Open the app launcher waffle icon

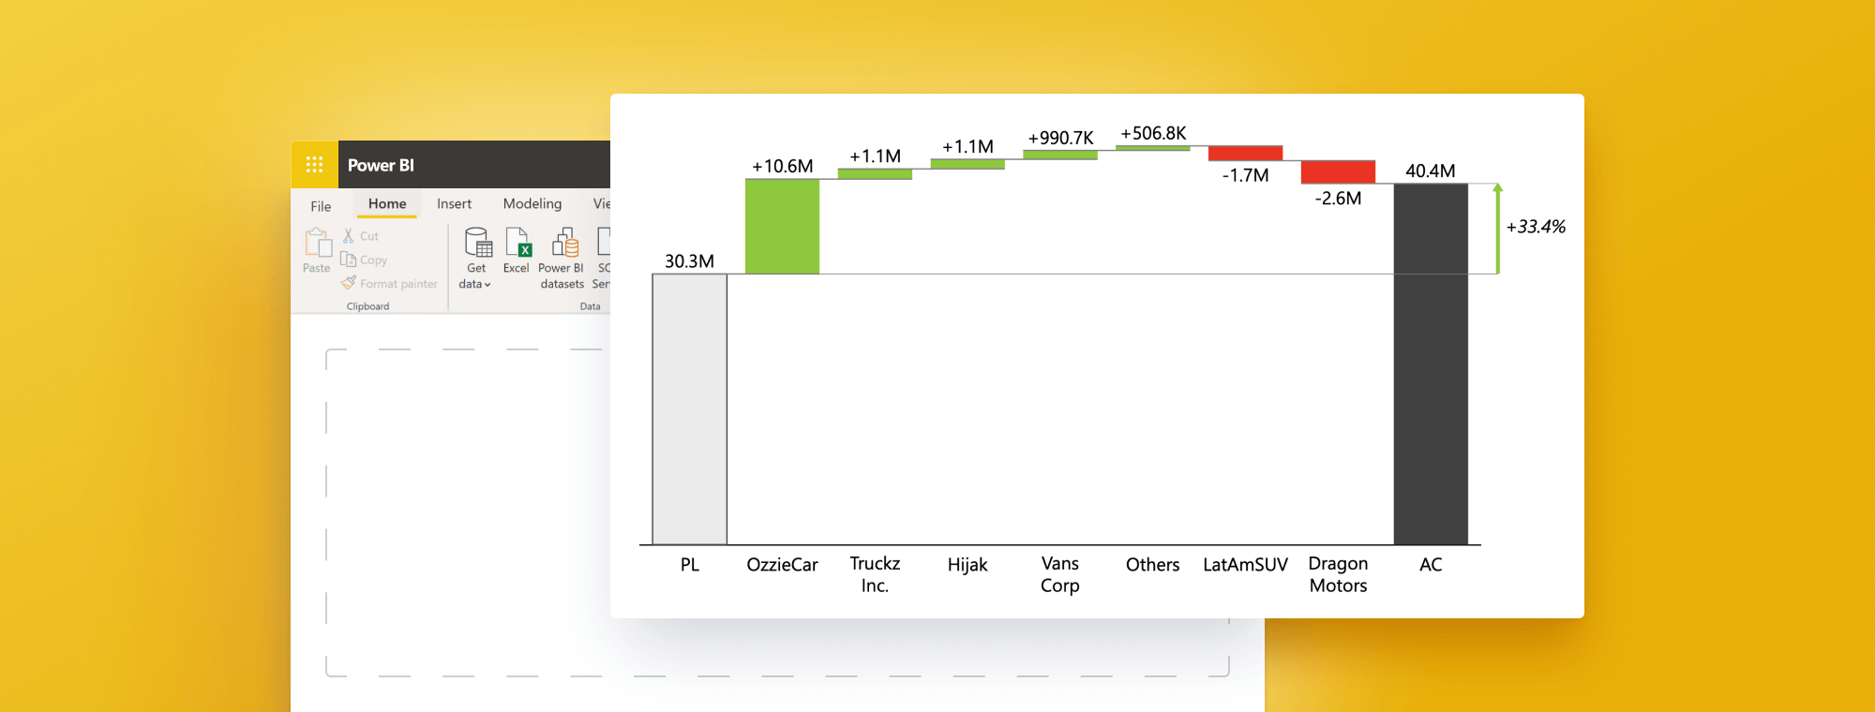tap(314, 165)
